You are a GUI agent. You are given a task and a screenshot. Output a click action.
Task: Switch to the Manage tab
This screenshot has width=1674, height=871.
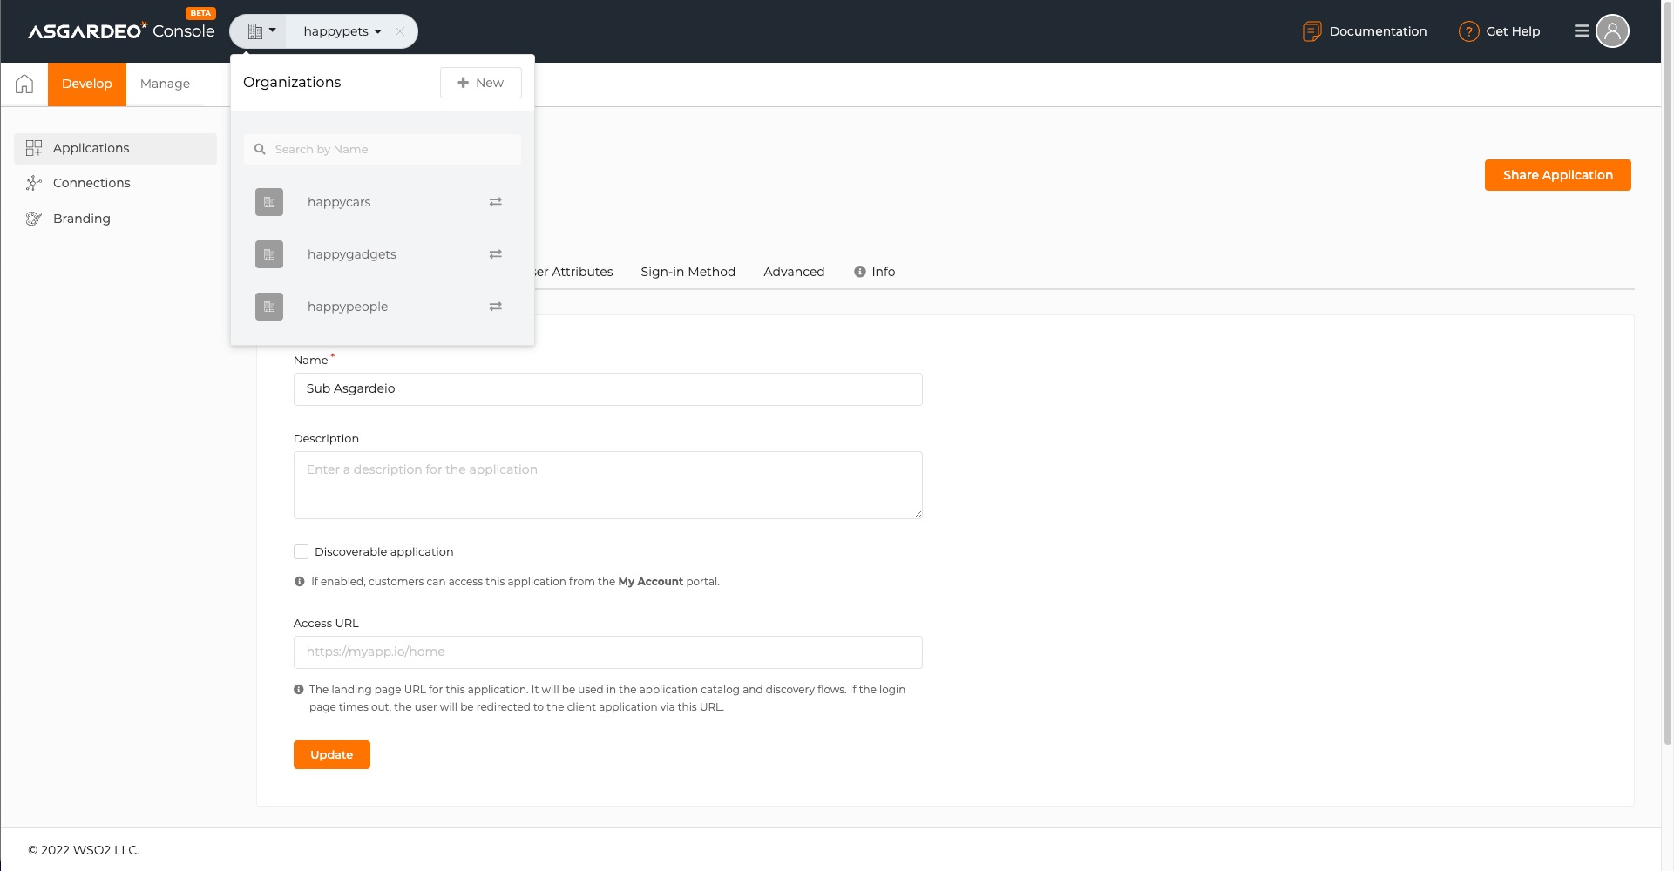pos(165,84)
